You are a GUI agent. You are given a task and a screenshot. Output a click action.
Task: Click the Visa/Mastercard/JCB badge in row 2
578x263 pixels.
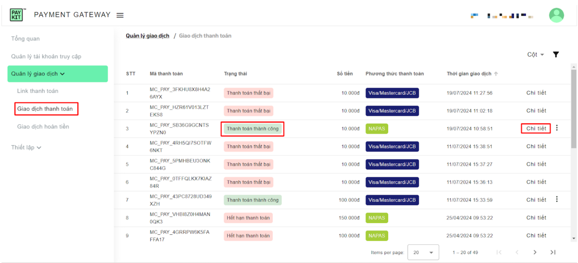(392, 111)
